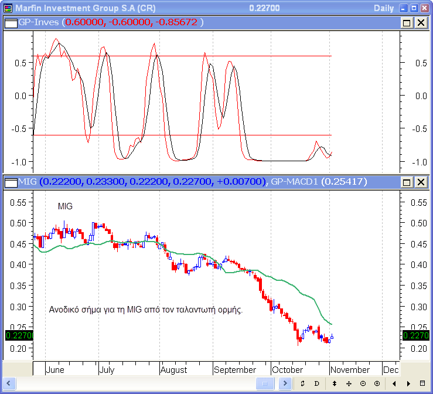Click the 'D' daily periodicity button

click(316, 383)
